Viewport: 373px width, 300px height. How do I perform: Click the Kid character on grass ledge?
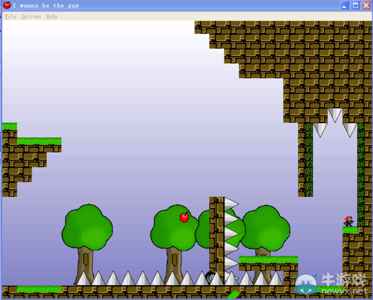point(349,221)
